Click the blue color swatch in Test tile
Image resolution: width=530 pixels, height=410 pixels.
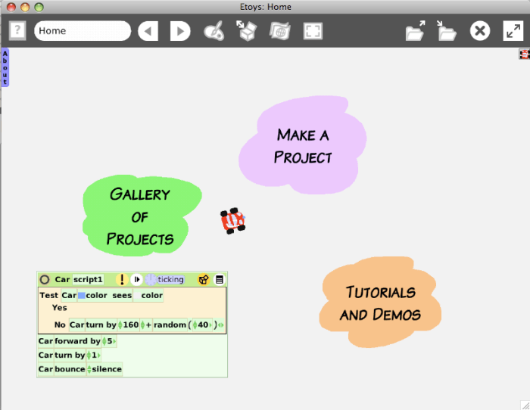pos(81,296)
